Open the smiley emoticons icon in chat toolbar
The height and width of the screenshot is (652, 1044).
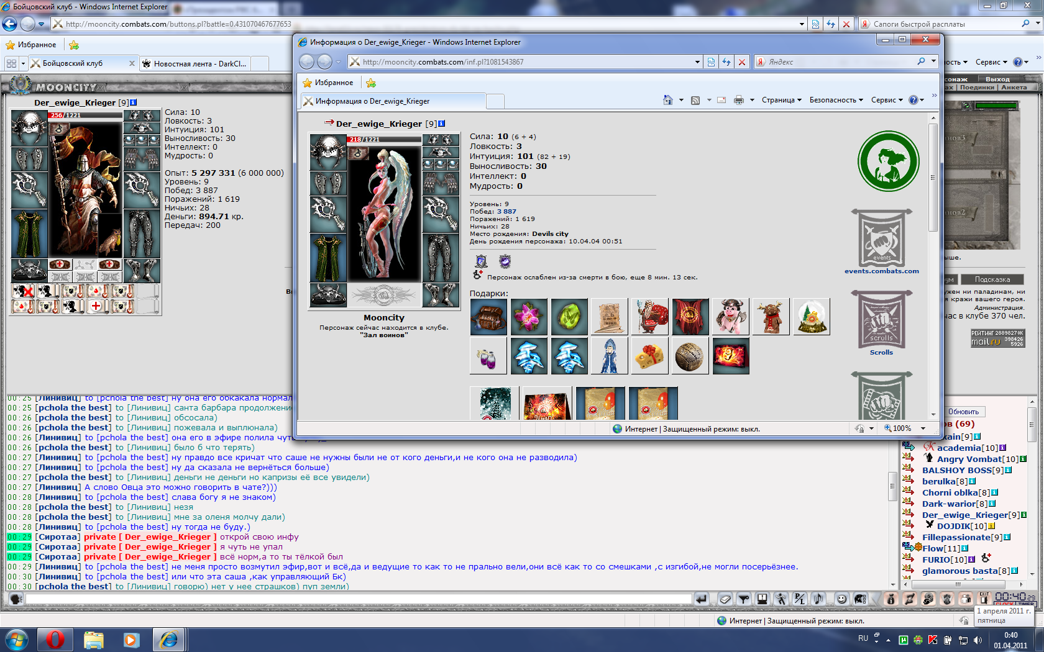(x=841, y=599)
